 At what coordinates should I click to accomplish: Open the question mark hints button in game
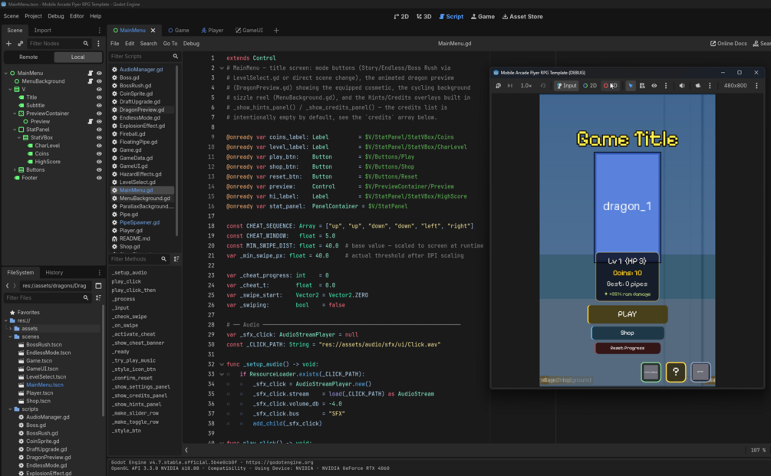676,372
